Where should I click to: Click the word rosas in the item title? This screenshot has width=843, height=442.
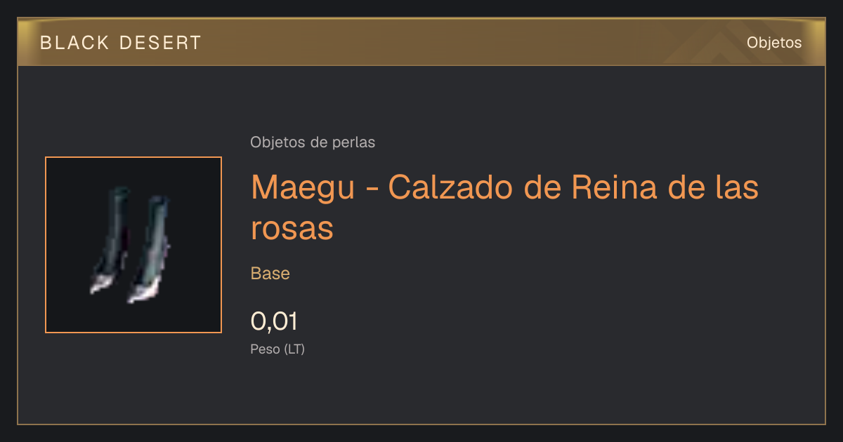292,229
